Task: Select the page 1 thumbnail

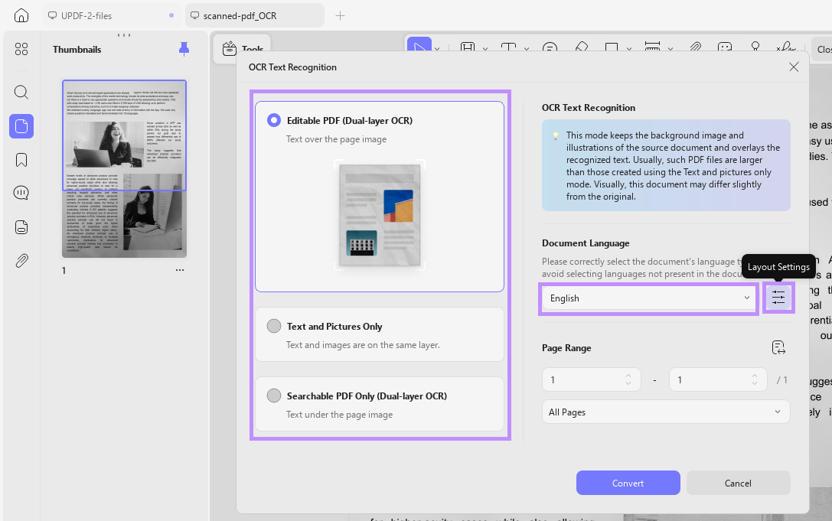Action: click(124, 169)
